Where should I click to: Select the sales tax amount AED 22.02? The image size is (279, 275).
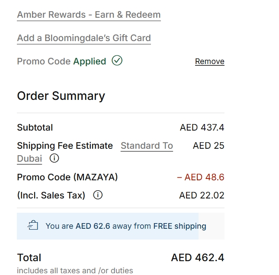coord(202,195)
